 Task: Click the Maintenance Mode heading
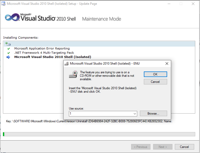[x=101, y=19]
